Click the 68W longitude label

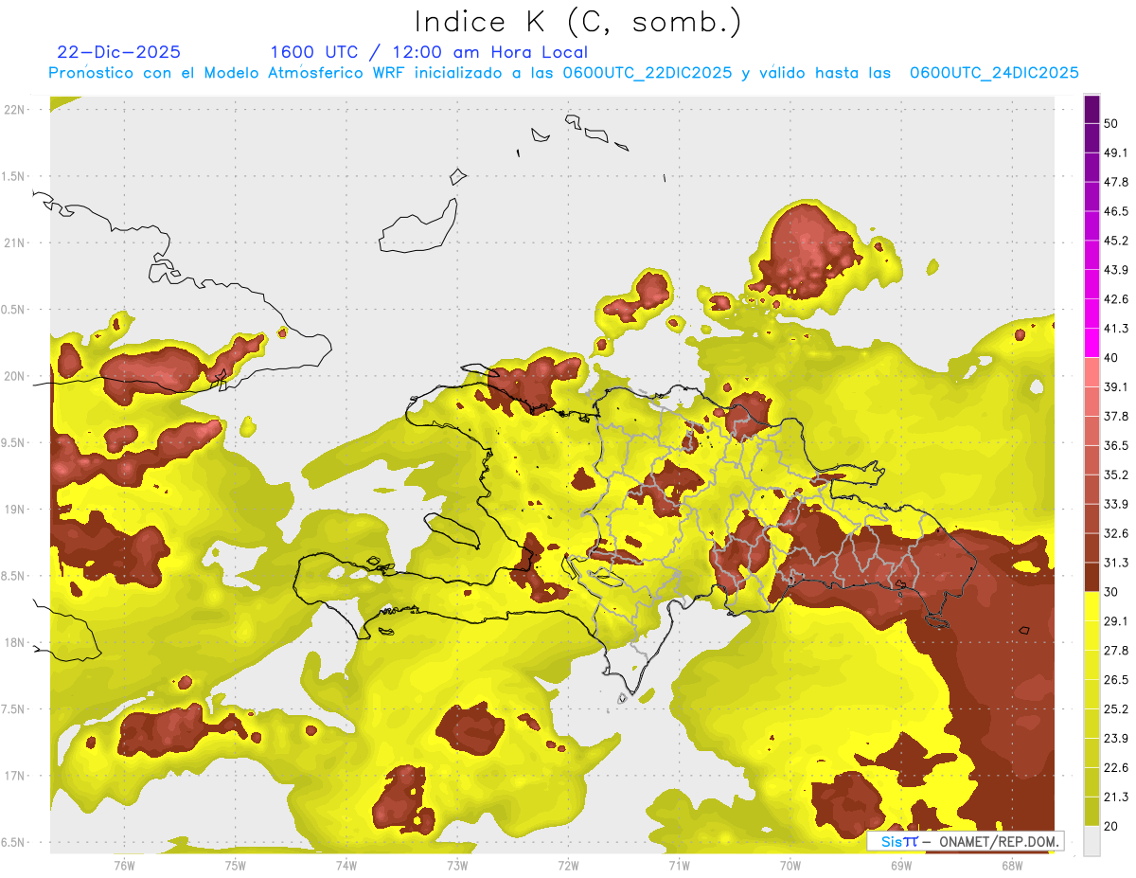[1012, 865]
